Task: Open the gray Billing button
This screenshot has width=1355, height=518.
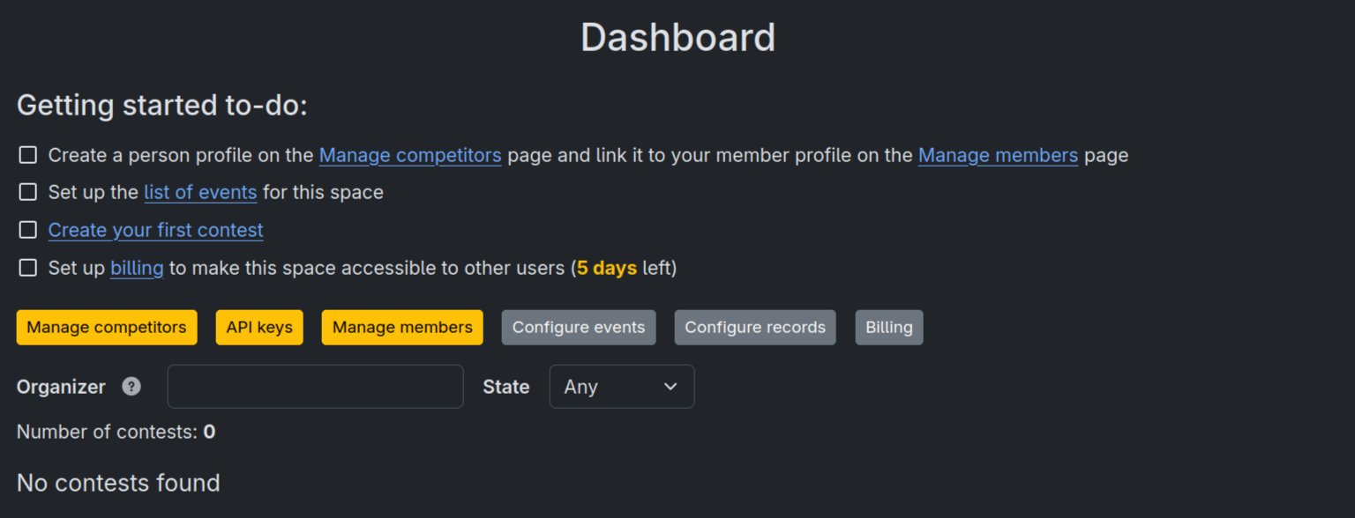Action: point(889,328)
